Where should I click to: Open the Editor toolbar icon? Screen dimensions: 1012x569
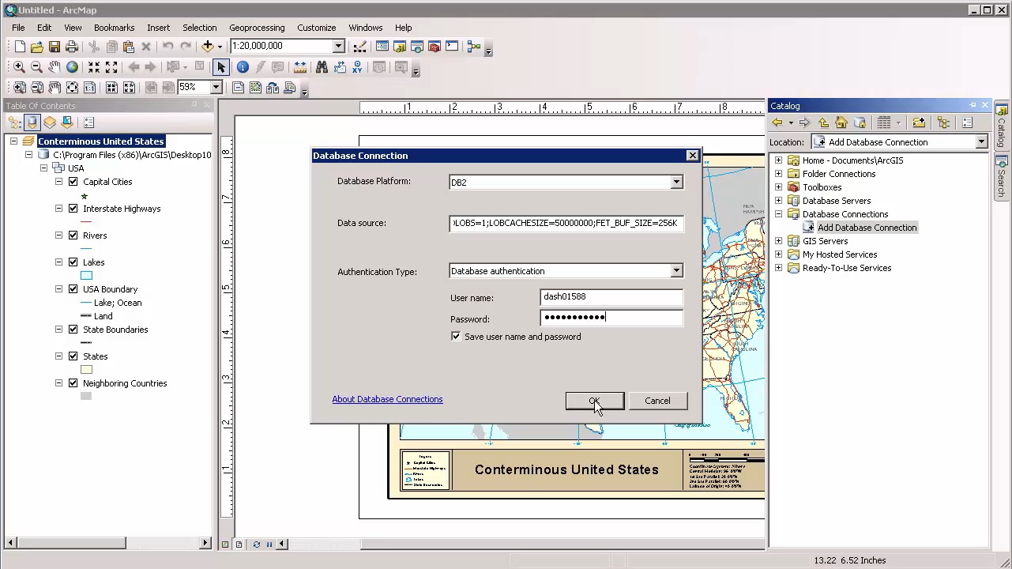click(x=360, y=47)
